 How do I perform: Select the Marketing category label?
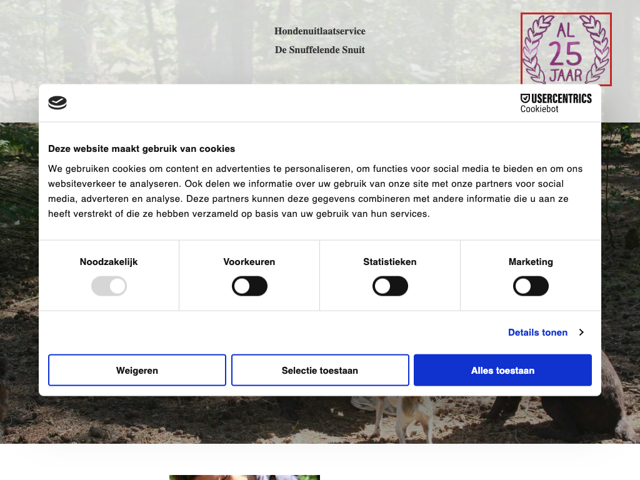(x=531, y=262)
